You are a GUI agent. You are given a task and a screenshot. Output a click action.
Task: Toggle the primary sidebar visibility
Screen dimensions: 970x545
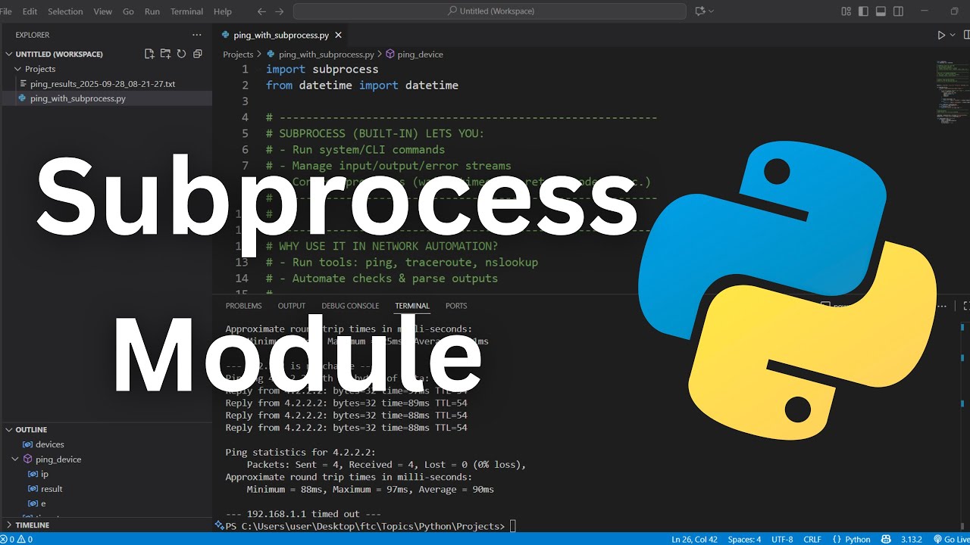863,11
